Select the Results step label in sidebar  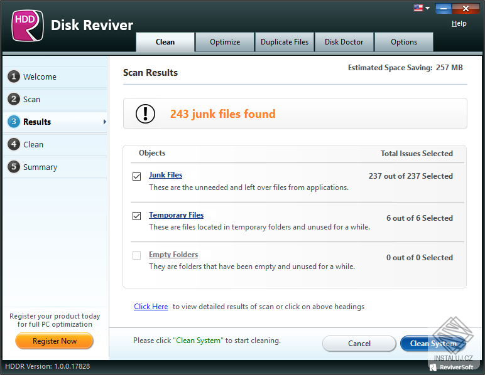37,122
